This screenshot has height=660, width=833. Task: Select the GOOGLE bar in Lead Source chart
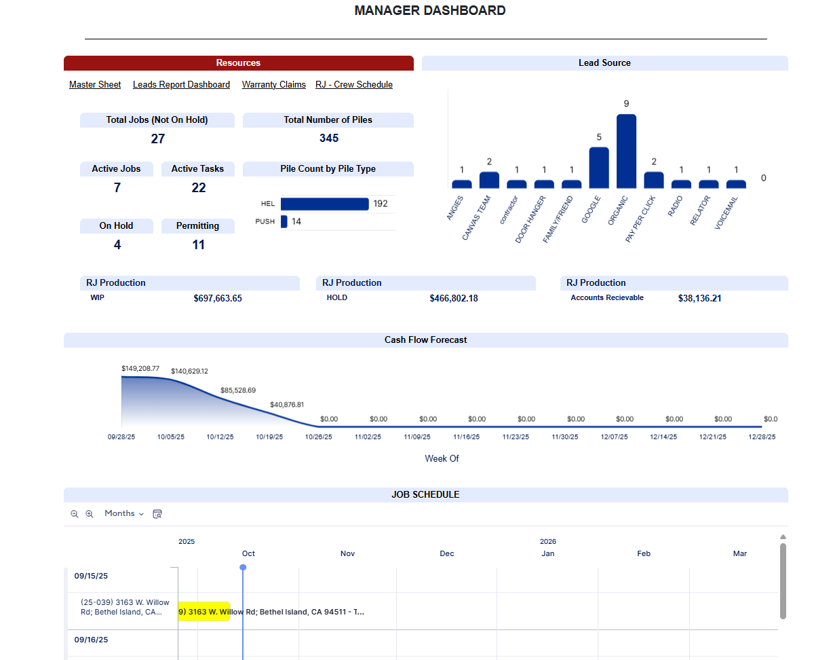coord(599,168)
